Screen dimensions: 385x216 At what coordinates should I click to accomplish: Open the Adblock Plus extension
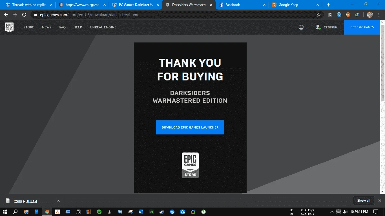348,15
